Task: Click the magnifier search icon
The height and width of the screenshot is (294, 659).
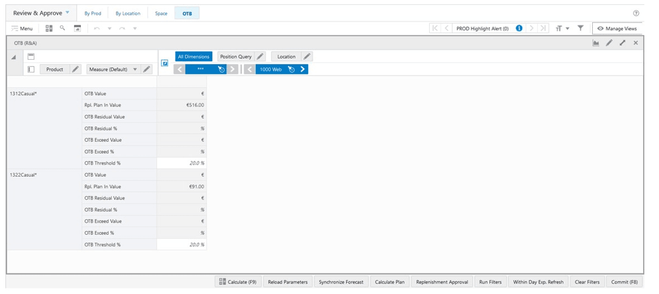Action: coord(62,28)
